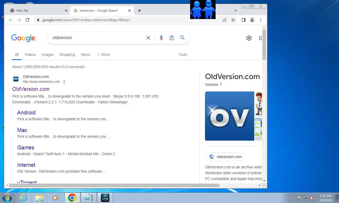Clear the search box with the X
This screenshot has height=203, width=339.
[148, 38]
